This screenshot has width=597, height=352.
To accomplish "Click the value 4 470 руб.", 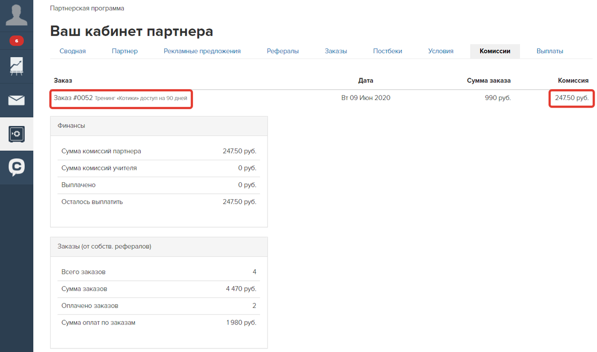I will click(x=241, y=289).
